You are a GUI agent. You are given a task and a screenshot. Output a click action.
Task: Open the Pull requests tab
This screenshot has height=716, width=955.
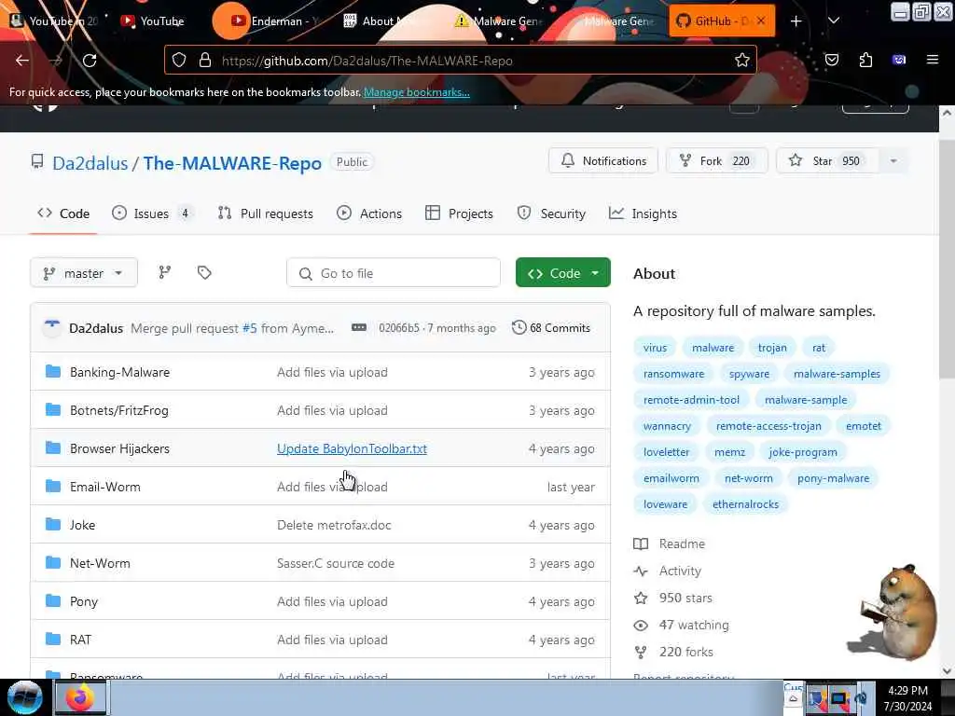point(265,213)
